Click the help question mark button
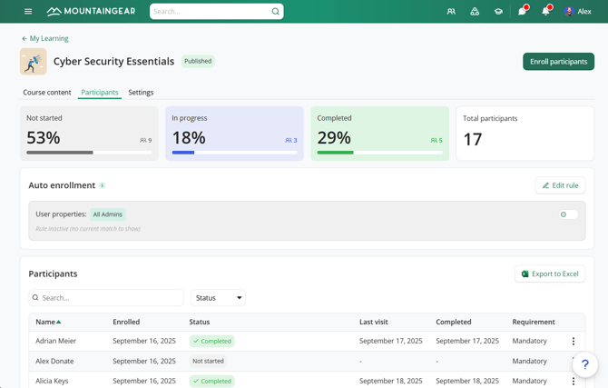Screen dimensions: 608x388 [x=585, y=364]
